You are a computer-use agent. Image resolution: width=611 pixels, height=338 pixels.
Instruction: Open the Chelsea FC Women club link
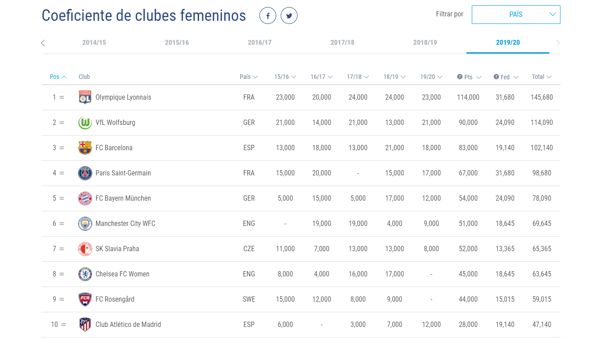click(x=122, y=274)
